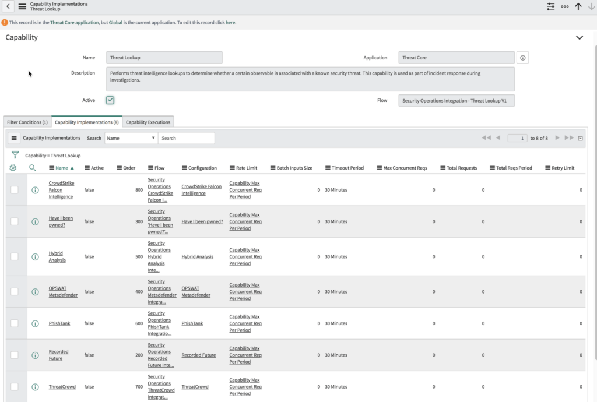Screen dimensions: 597x402
Task: Uncheck the Active checkbox for Threat Lookup
Action: pyautogui.click(x=110, y=100)
